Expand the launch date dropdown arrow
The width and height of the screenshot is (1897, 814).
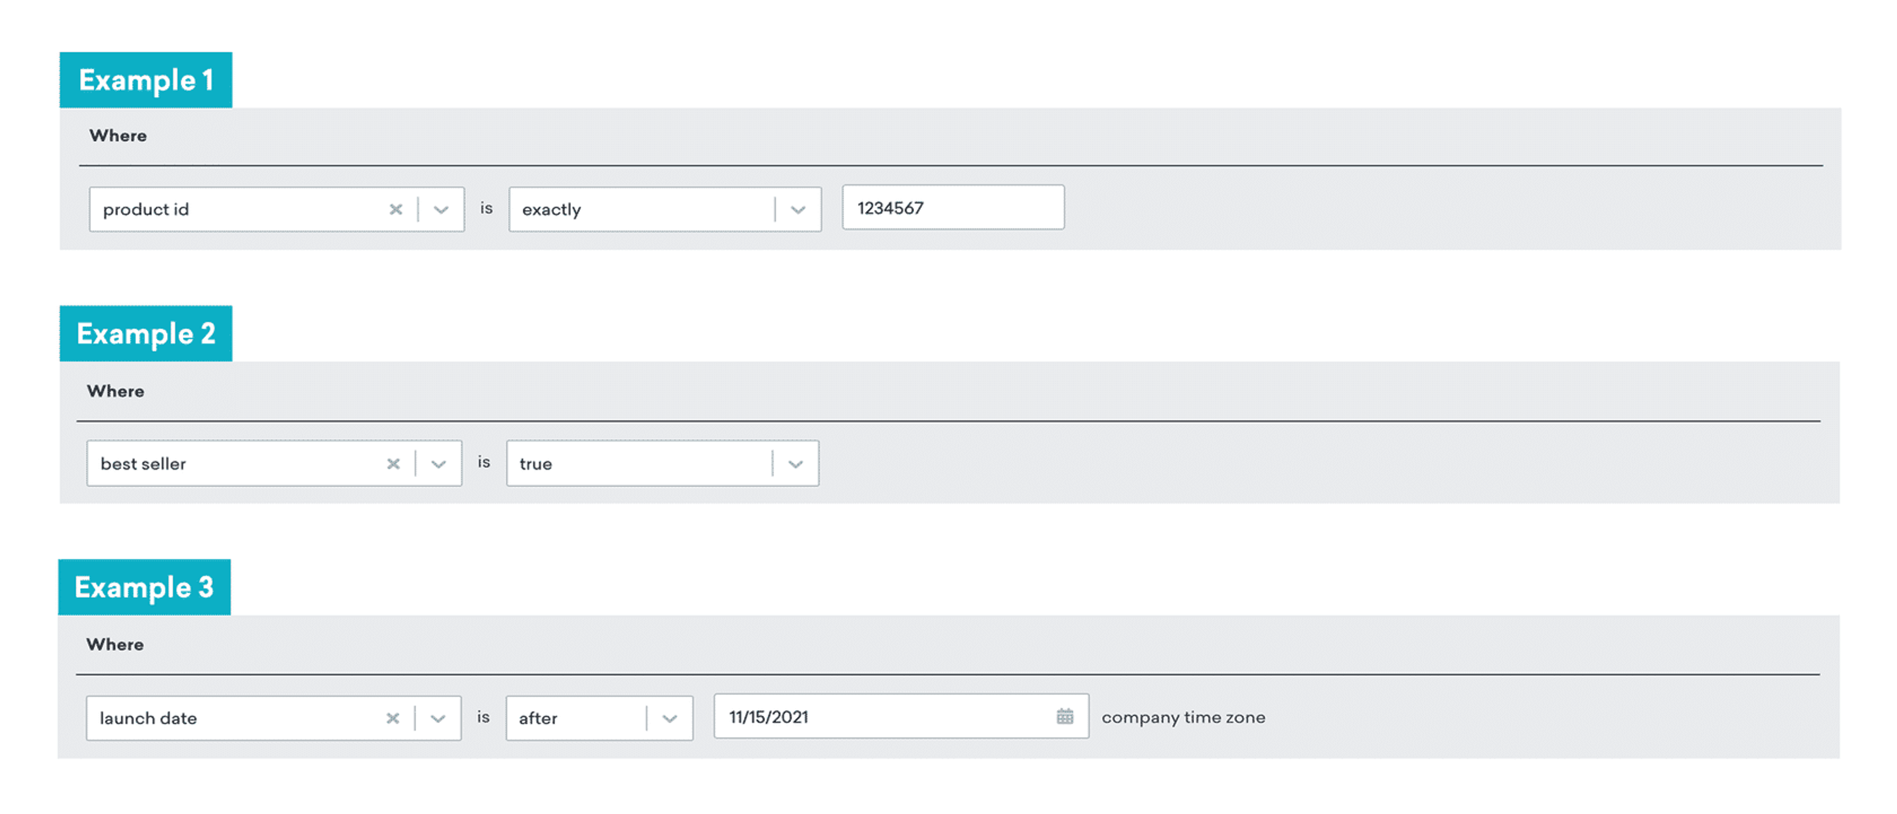(x=438, y=718)
